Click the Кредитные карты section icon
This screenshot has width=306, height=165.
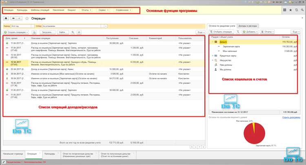216,56
